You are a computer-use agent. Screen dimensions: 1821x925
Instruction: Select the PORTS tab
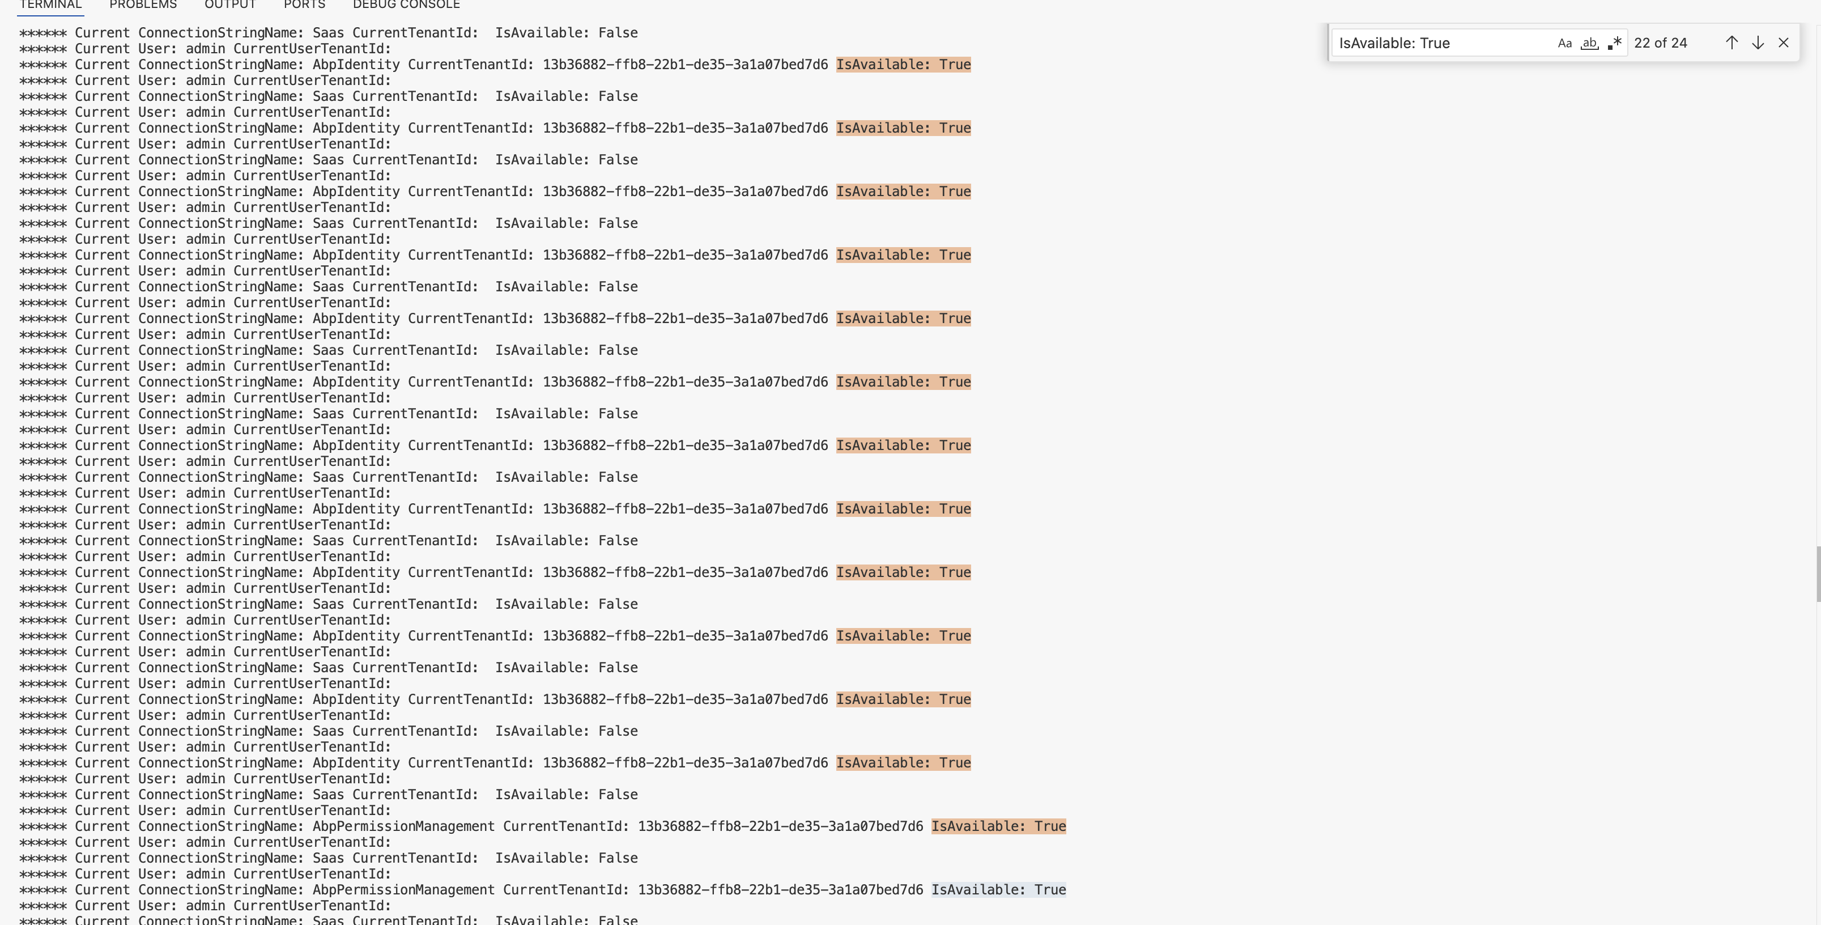[x=304, y=5]
